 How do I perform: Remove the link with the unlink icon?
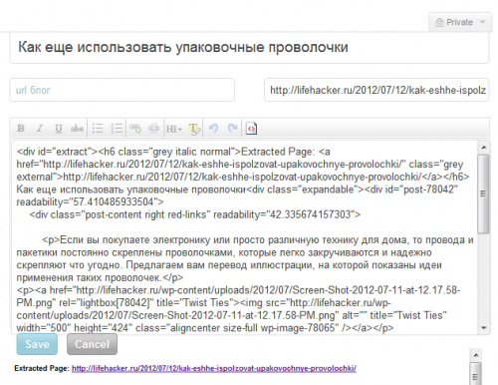[154, 129]
